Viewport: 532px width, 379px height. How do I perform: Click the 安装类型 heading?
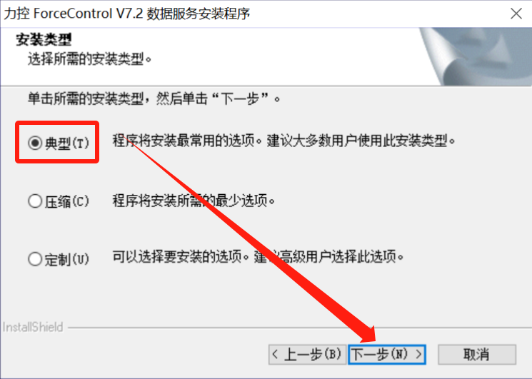point(44,40)
